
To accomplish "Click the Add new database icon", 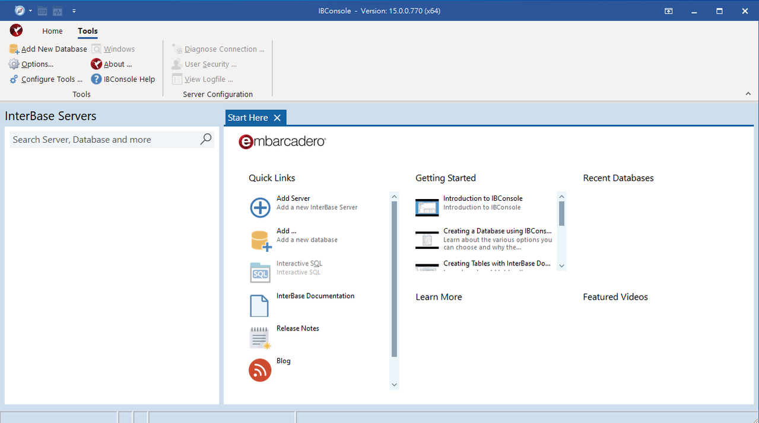I will (261, 241).
